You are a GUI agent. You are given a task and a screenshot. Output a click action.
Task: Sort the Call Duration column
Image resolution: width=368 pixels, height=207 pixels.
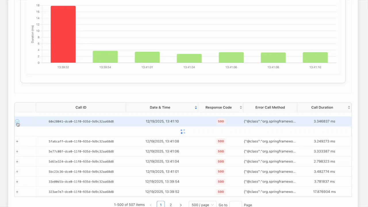point(349,107)
